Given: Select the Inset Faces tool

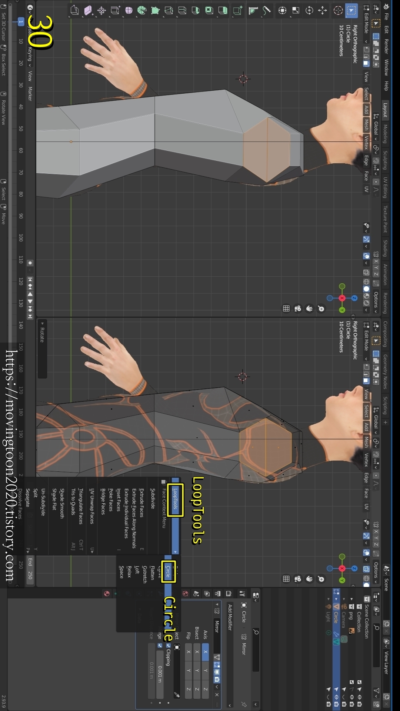Looking at the screenshot, I should tap(209, 10).
